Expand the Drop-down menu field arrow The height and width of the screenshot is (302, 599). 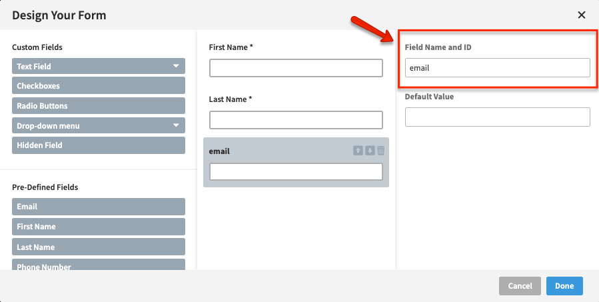[x=176, y=125]
